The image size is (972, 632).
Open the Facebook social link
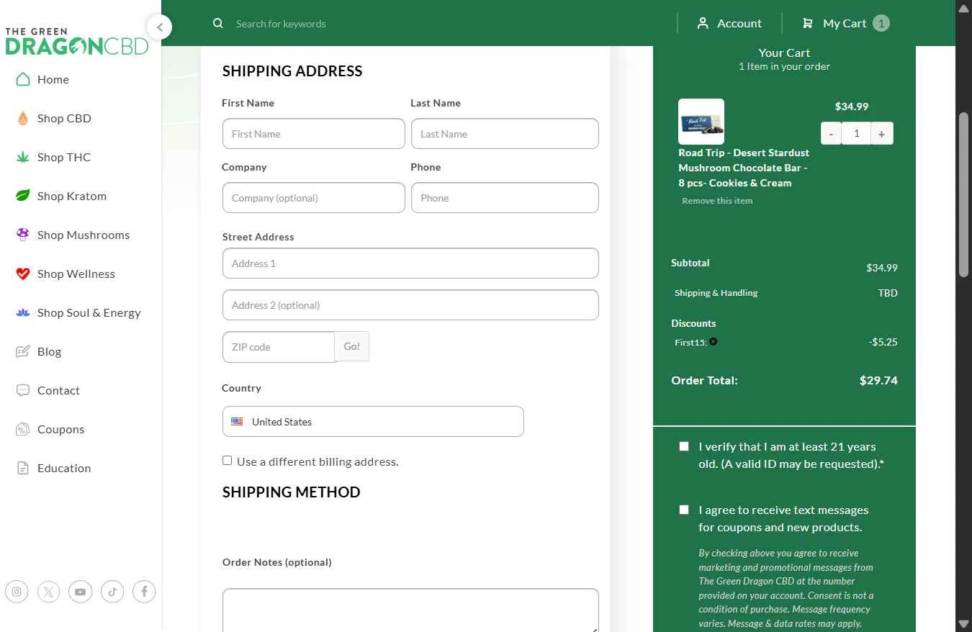coord(144,592)
